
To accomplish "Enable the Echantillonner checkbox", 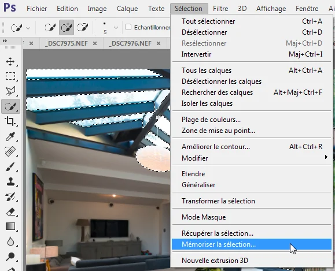I will point(128,27).
